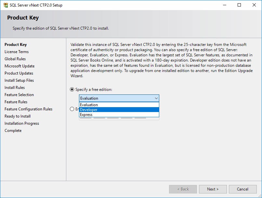Click the Cancel button
262x198 pixels.
pyautogui.click(x=242, y=189)
